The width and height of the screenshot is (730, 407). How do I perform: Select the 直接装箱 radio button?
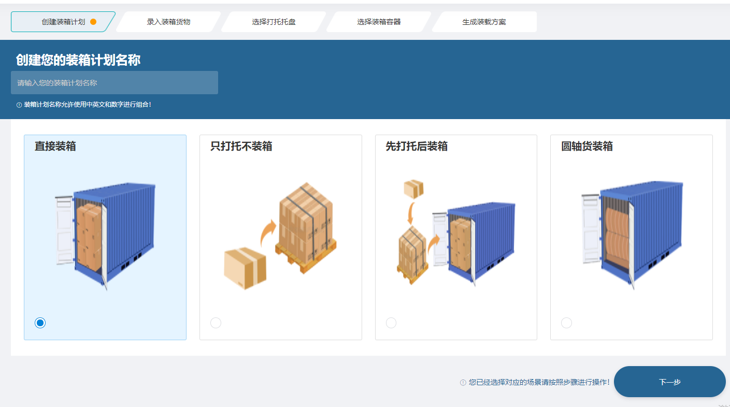[40, 323]
